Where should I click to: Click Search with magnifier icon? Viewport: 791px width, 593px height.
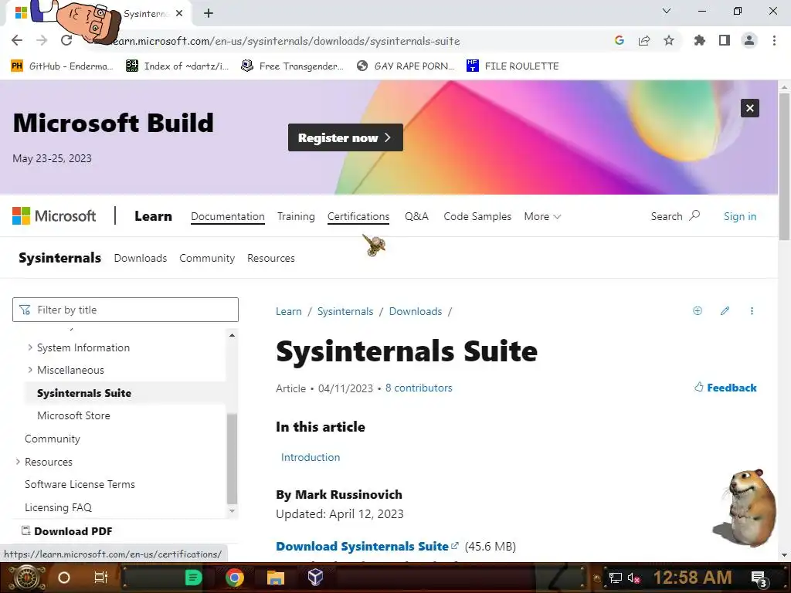pyautogui.click(x=675, y=216)
